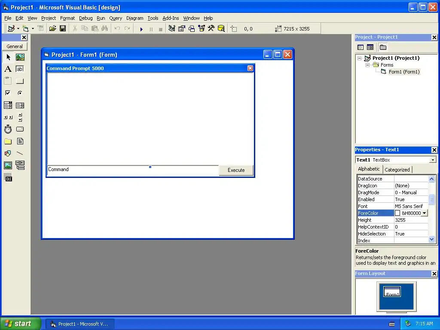This screenshot has height=330, width=440.
Task: Click the End stop toolbar button
Action: click(x=161, y=29)
